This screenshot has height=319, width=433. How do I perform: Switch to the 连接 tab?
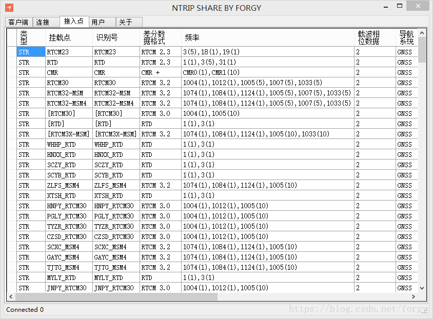(x=46, y=22)
